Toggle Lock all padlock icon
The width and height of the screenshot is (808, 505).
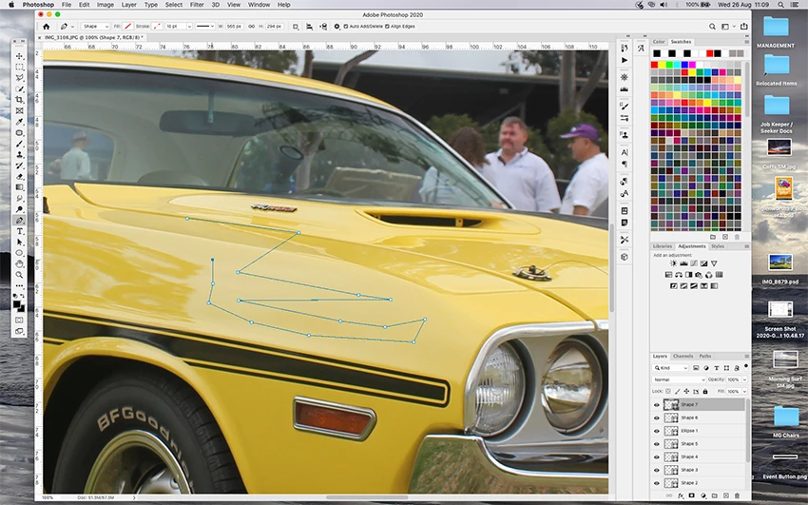pyautogui.click(x=705, y=392)
